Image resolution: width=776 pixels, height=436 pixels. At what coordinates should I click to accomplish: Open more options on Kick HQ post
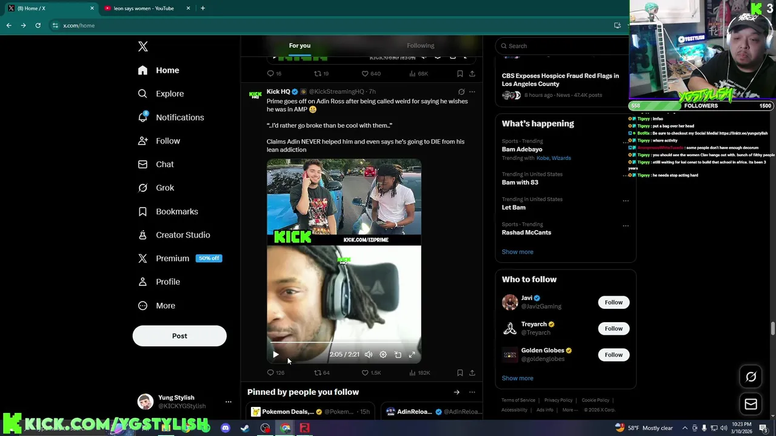click(472, 92)
